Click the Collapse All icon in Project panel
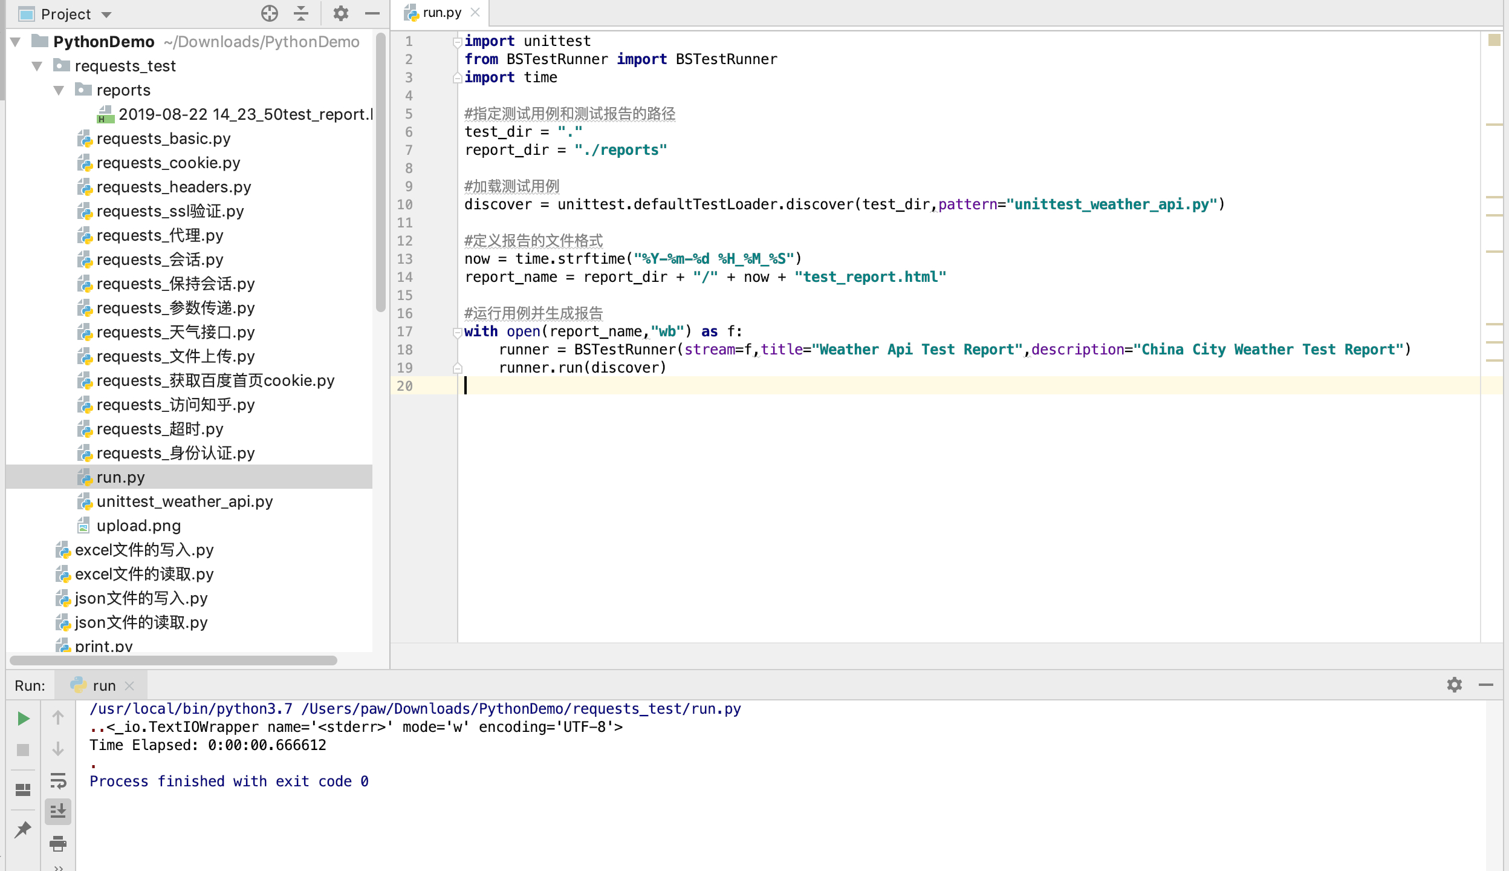The width and height of the screenshot is (1509, 871). (301, 13)
